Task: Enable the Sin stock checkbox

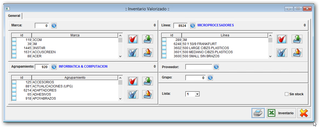Action: 287,94
